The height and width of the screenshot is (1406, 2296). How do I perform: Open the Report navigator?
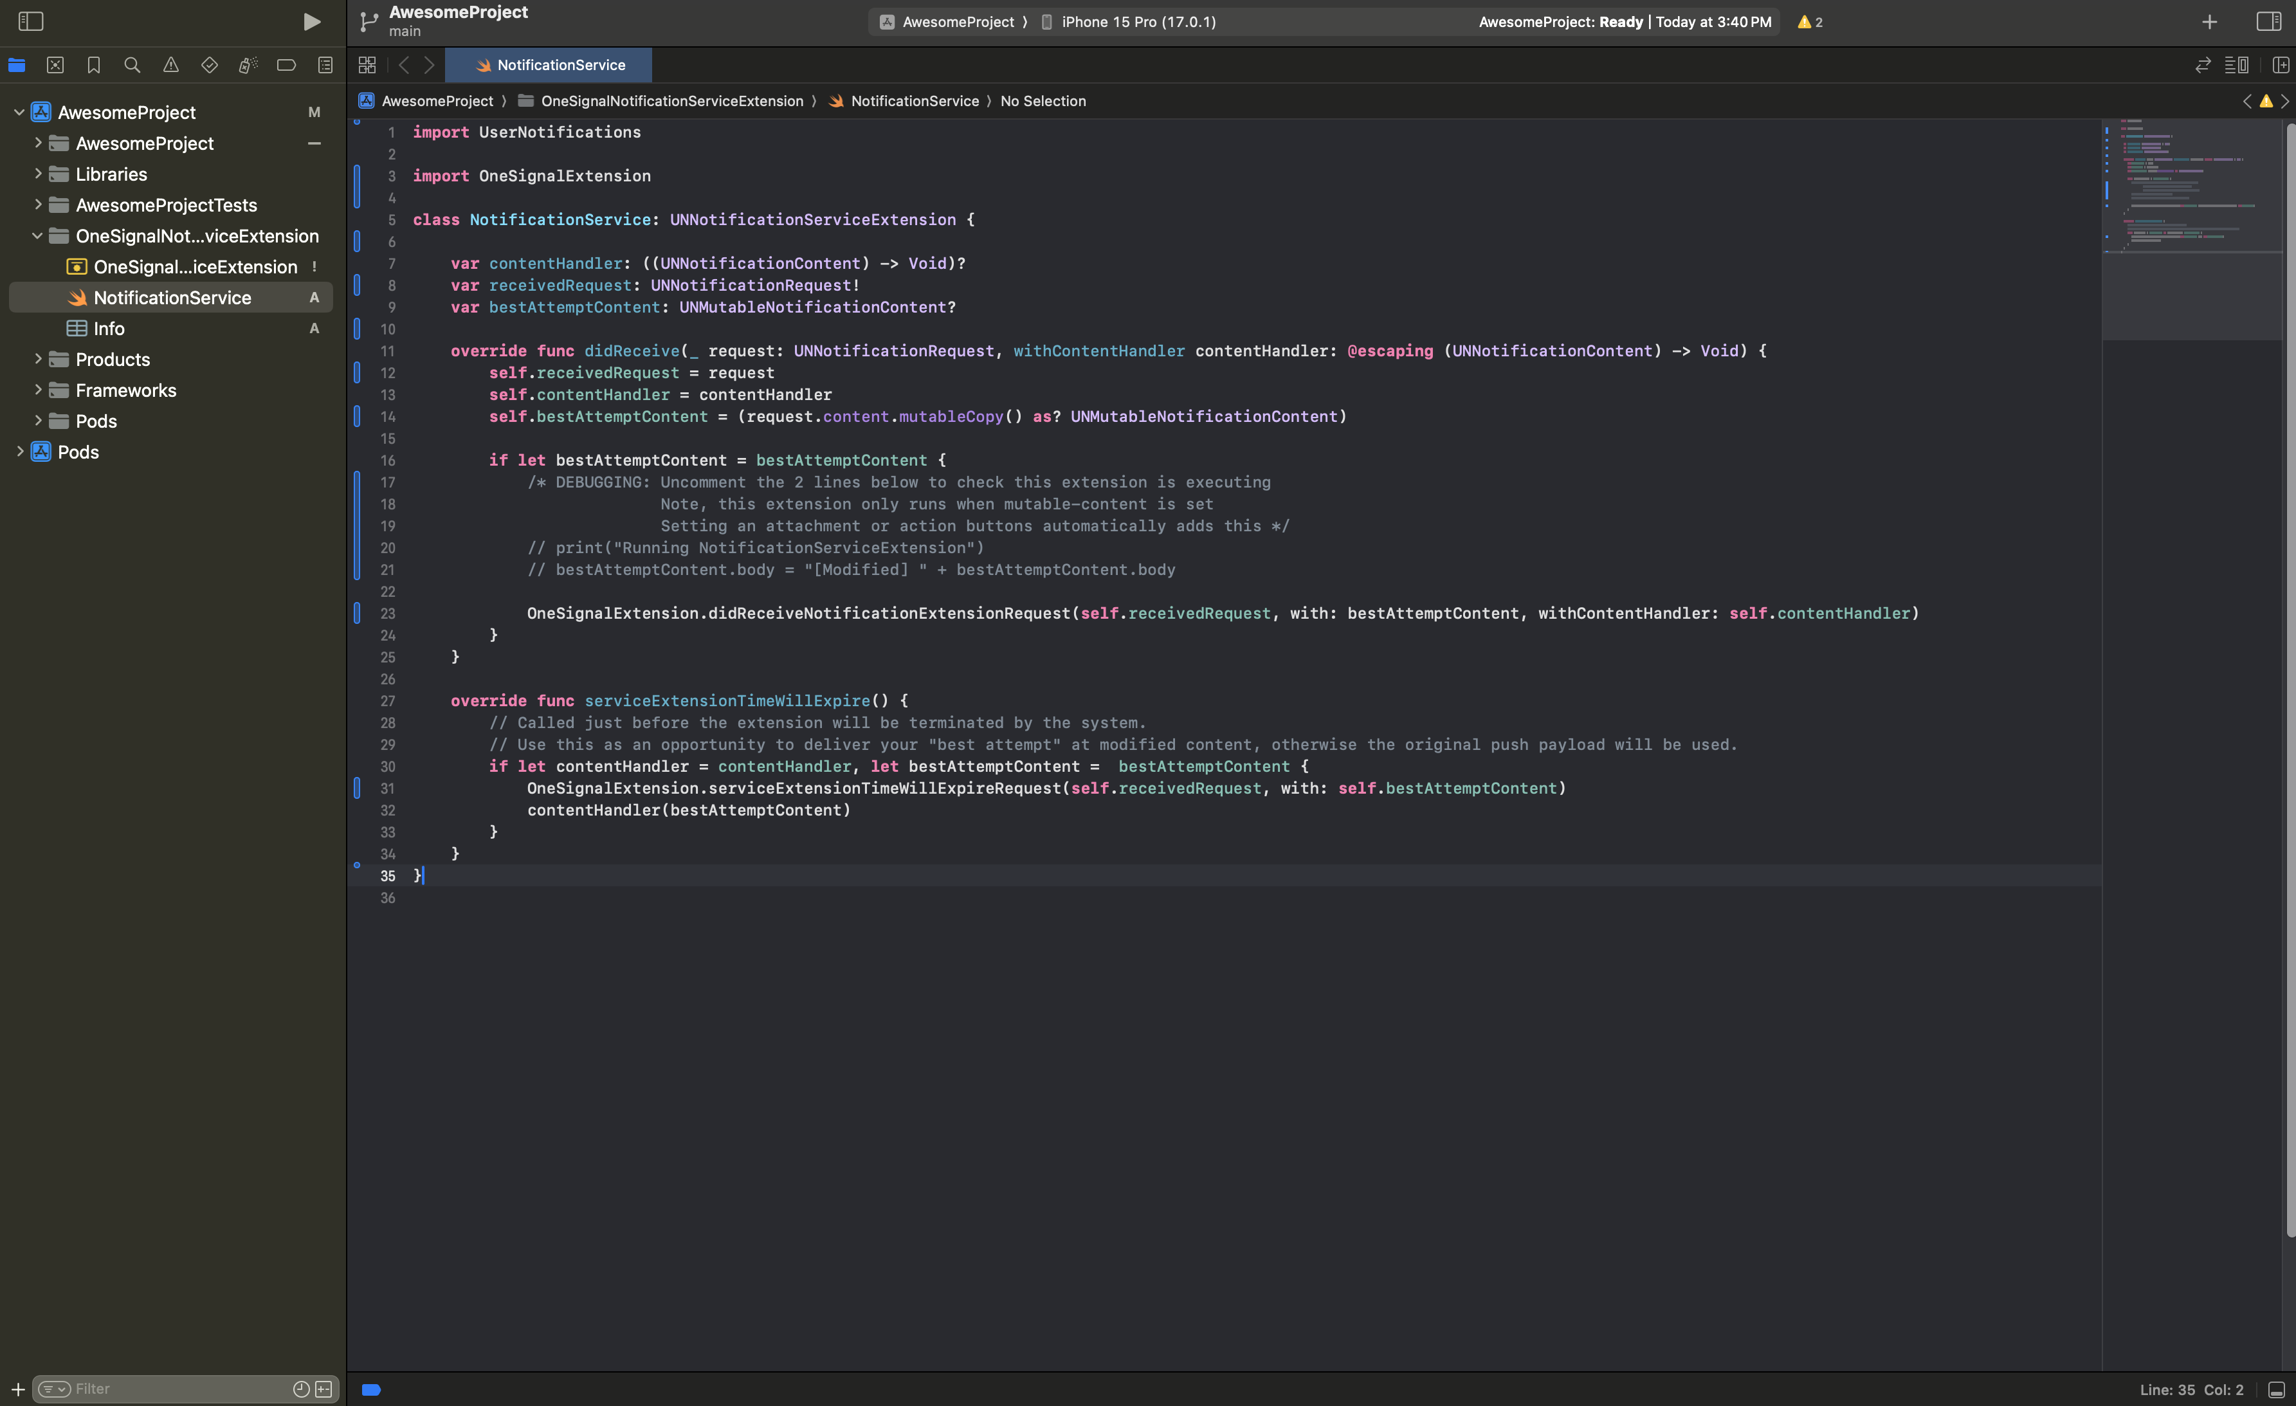pos(325,65)
